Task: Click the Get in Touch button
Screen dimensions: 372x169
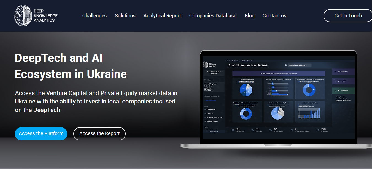Action: click(348, 16)
